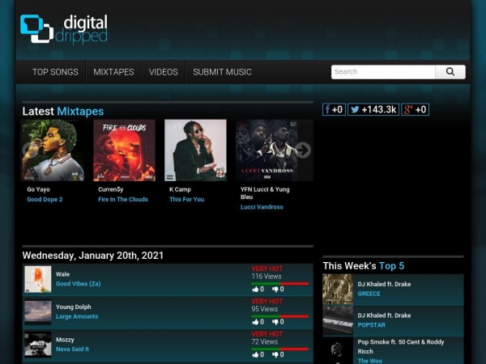486x364 pixels.
Task: Click the "72 Views" text
Action: pyautogui.click(x=264, y=341)
